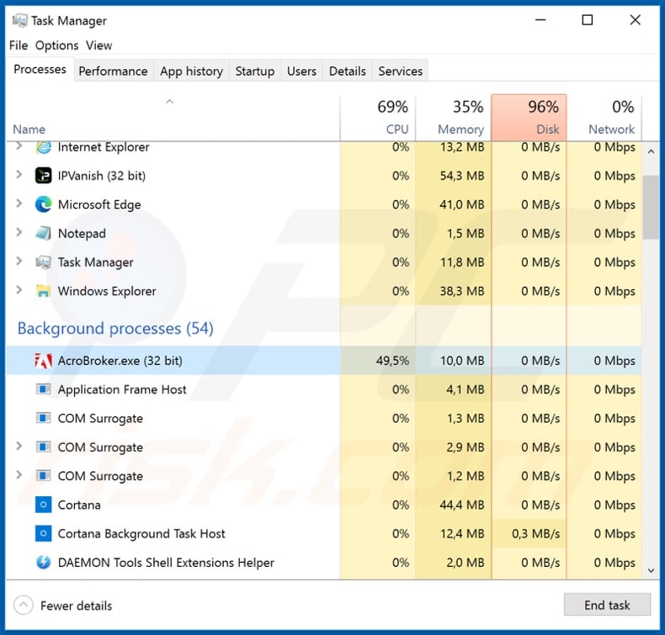This screenshot has height=635, width=665.
Task: Click the Task Manager process icon
Action: coord(44,262)
